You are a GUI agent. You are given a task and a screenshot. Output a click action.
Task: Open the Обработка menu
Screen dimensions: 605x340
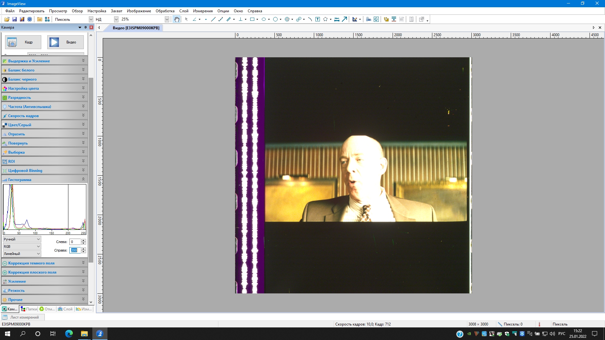[x=165, y=11]
